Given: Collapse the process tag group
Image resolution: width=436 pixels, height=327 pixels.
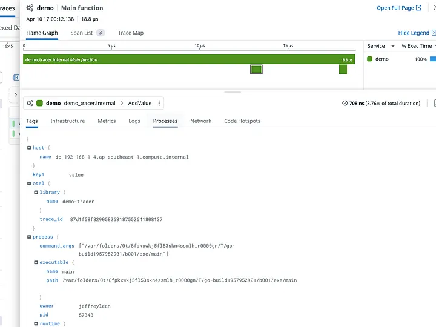Looking at the screenshot, I should pyautogui.click(x=28, y=237).
